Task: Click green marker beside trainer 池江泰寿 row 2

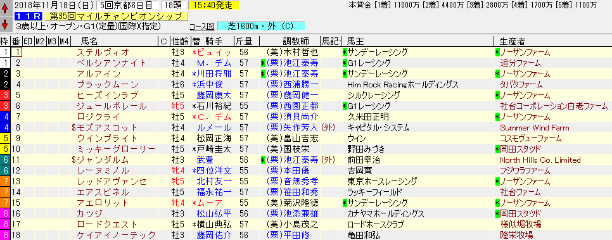Action: coord(264,63)
